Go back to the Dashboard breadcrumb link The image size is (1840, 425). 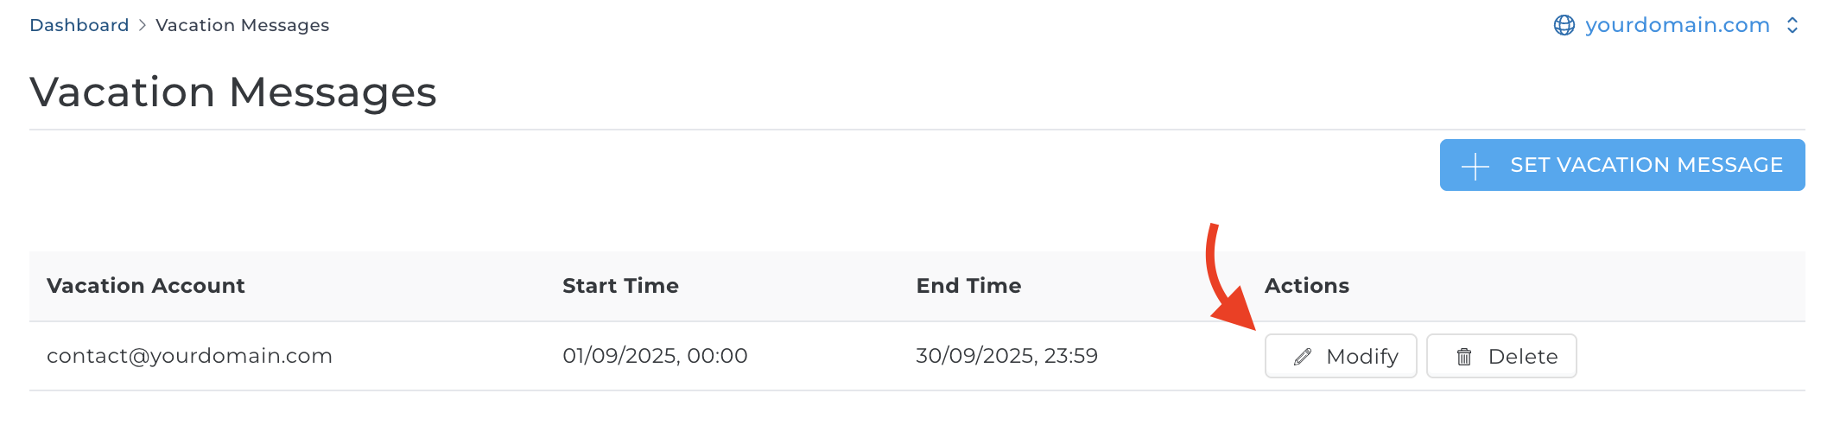(79, 25)
